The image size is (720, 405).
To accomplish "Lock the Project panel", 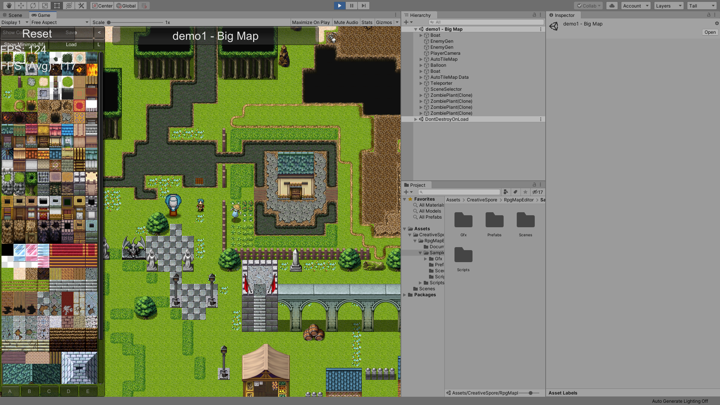I will 534,185.
